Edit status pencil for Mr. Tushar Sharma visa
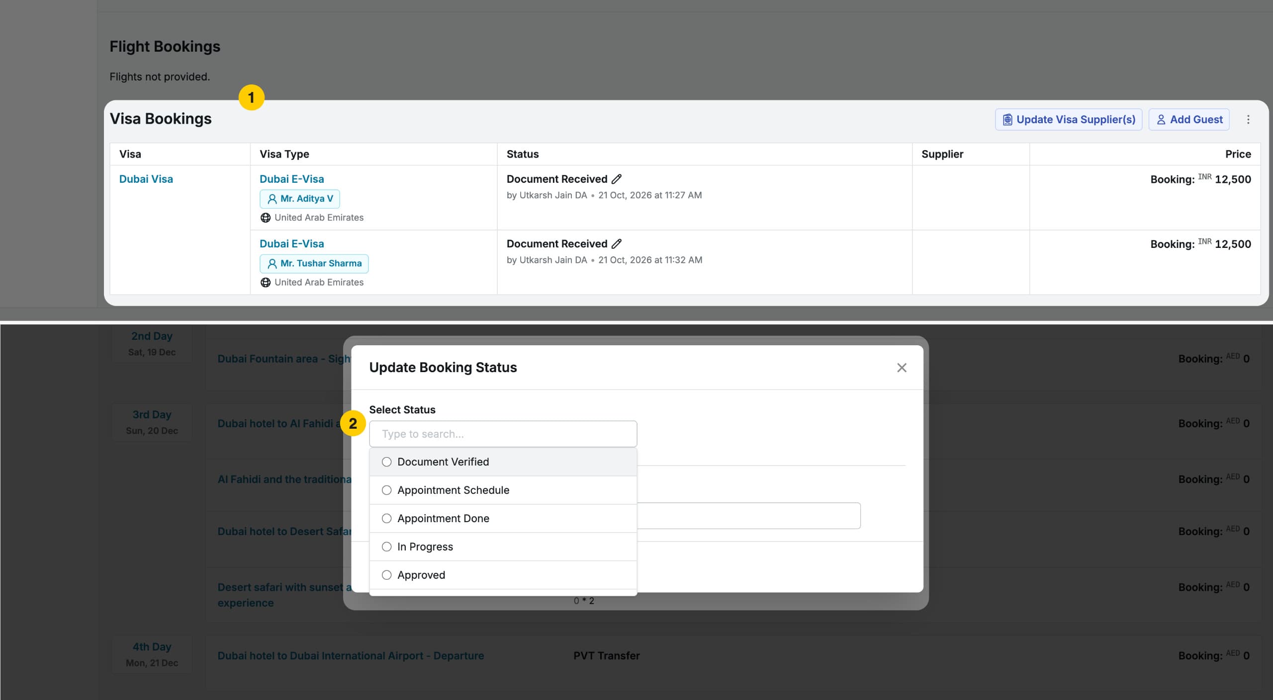Image resolution: width=1273 pixels, height=700 pixels. [617, 243]
